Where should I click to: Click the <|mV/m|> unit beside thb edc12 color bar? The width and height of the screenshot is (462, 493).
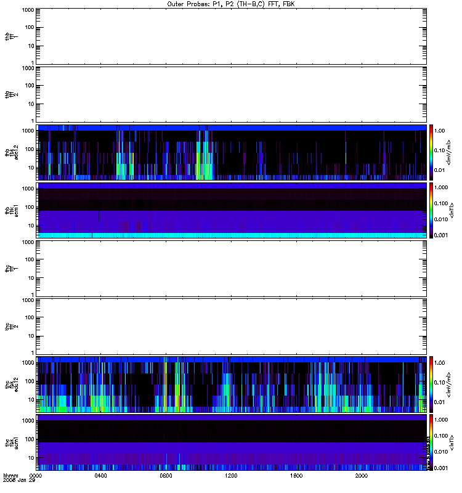coord(449,152)
